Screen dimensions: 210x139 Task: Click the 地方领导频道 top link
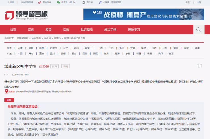[x=27, y=2]
